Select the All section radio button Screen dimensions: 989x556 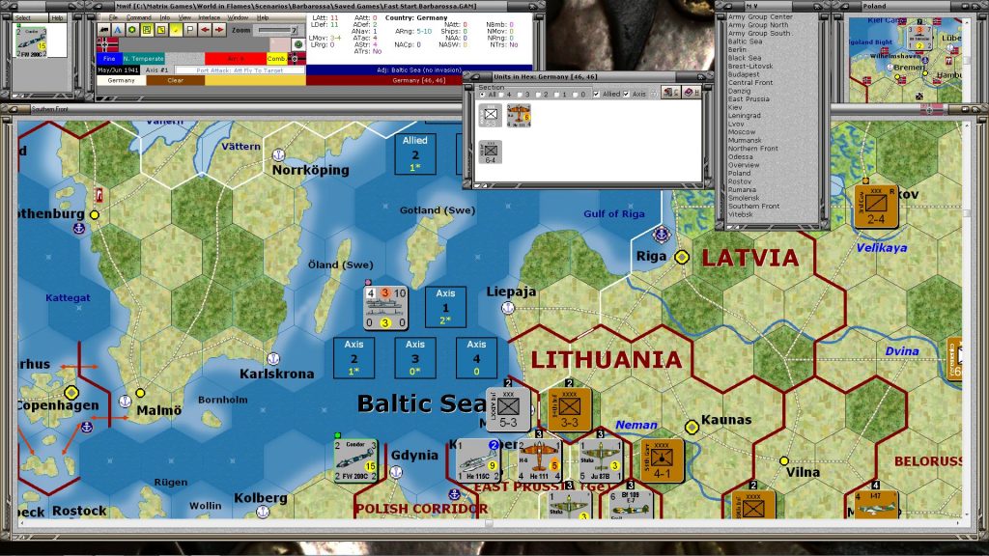point(483,94)
